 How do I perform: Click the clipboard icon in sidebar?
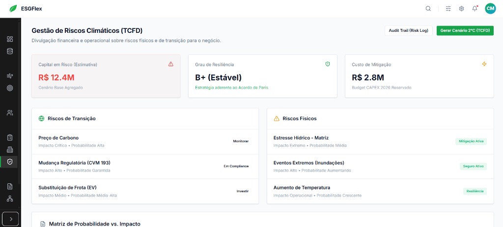click(10, 137)
